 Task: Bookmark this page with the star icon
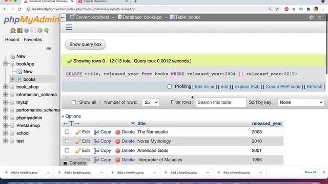pos(277,9)
